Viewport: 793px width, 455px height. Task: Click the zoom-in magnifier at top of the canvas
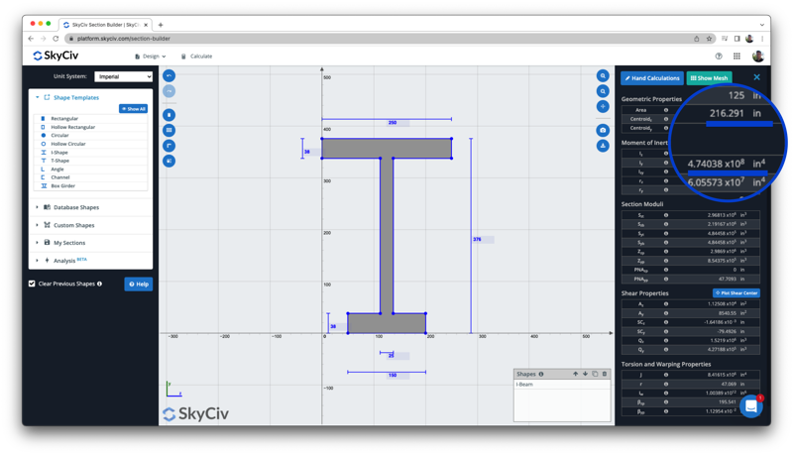[x=603, y=75]
